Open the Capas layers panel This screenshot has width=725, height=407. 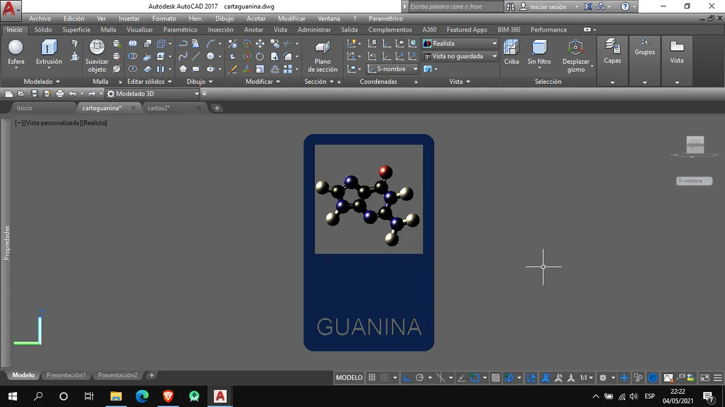pyautogui.click(x=612, y=52)
